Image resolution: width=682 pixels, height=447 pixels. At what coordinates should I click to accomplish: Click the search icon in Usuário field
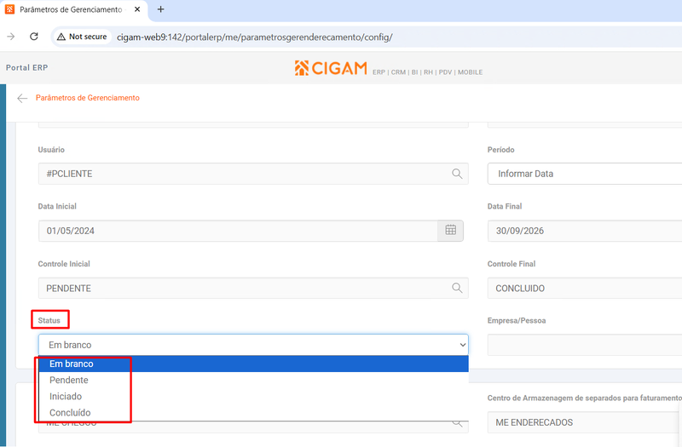tap(457, 174)
